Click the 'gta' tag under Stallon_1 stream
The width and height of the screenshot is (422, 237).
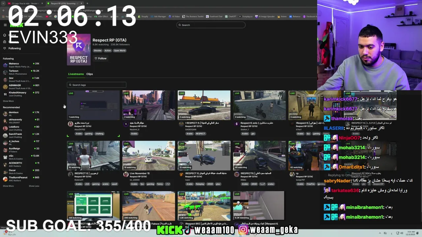253,134
